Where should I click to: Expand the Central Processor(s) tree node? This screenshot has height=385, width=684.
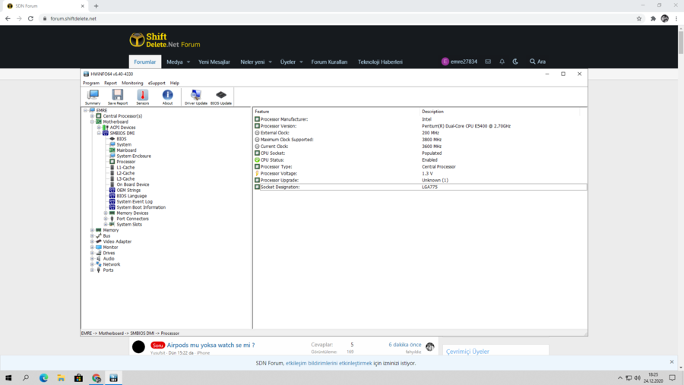click(92, 116)
